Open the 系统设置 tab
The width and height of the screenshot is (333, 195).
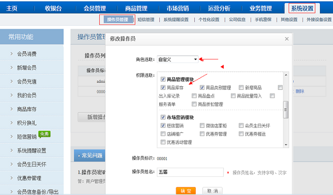tap(302, 8)
